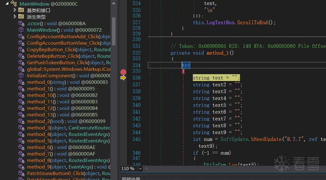Click the bNeedUpdate method reference in code

tap(266, 139)
